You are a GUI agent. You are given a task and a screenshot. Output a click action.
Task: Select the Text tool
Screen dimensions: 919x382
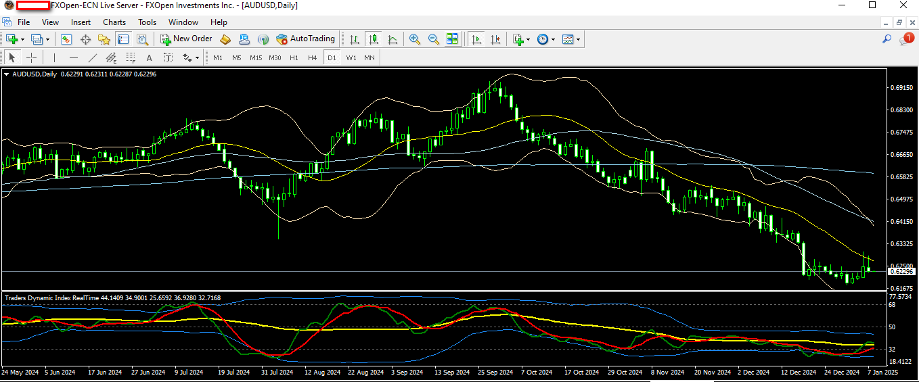click(x=150, y=57)
